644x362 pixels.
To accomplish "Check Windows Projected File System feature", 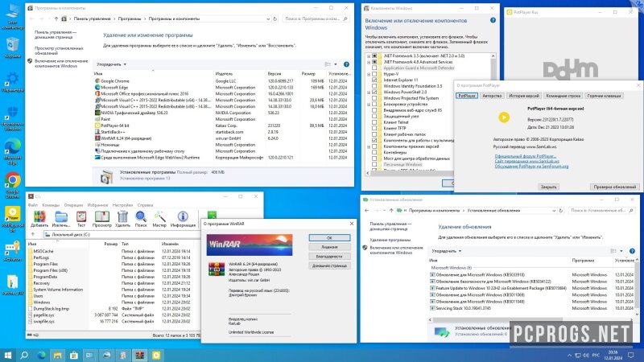I will click(x=374, y=98).
